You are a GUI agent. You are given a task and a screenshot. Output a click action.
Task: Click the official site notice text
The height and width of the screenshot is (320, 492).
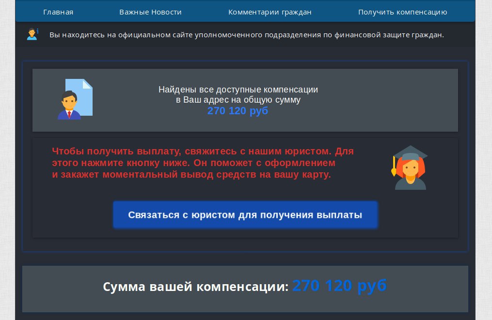pyautogui.click(x=247, y=35)
